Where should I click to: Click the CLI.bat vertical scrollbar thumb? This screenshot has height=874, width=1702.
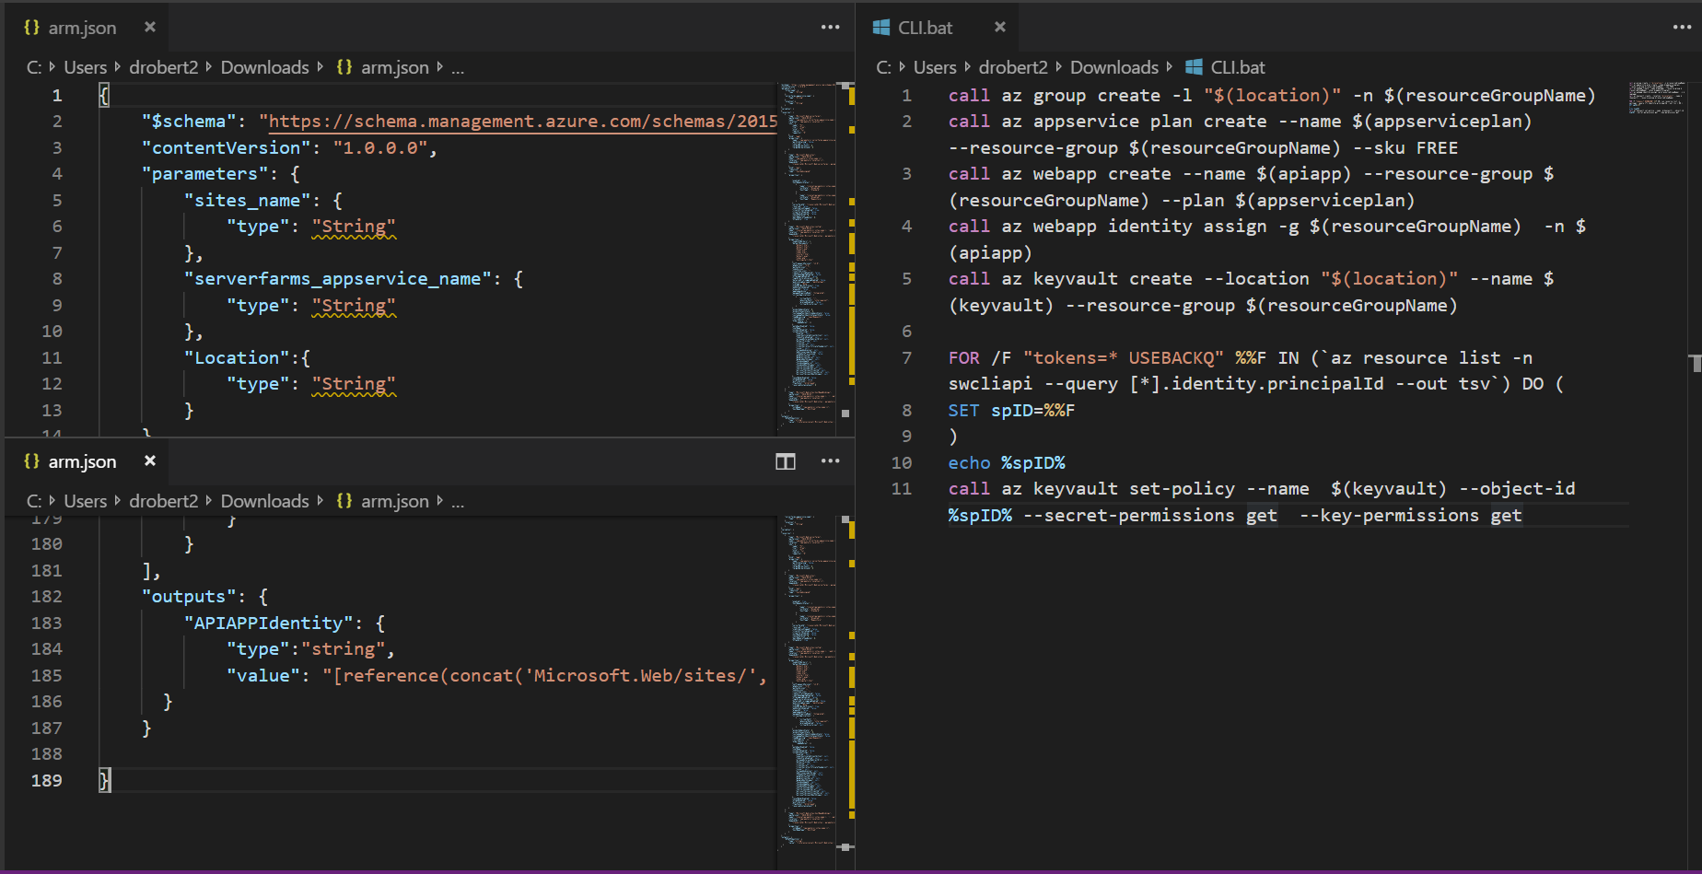[1695, 363]
